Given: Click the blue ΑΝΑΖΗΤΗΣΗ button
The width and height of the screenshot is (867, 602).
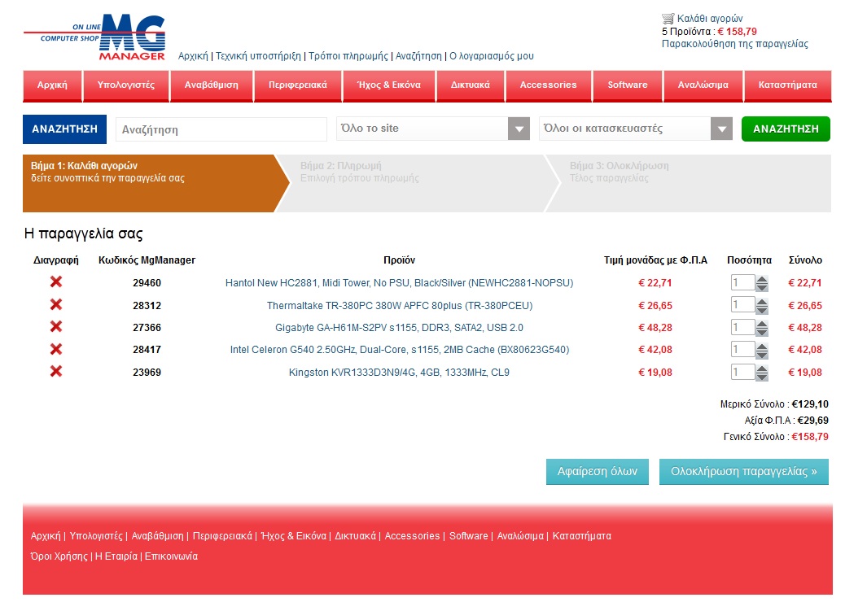Looking at the screenshot, I should click(64, 129).
